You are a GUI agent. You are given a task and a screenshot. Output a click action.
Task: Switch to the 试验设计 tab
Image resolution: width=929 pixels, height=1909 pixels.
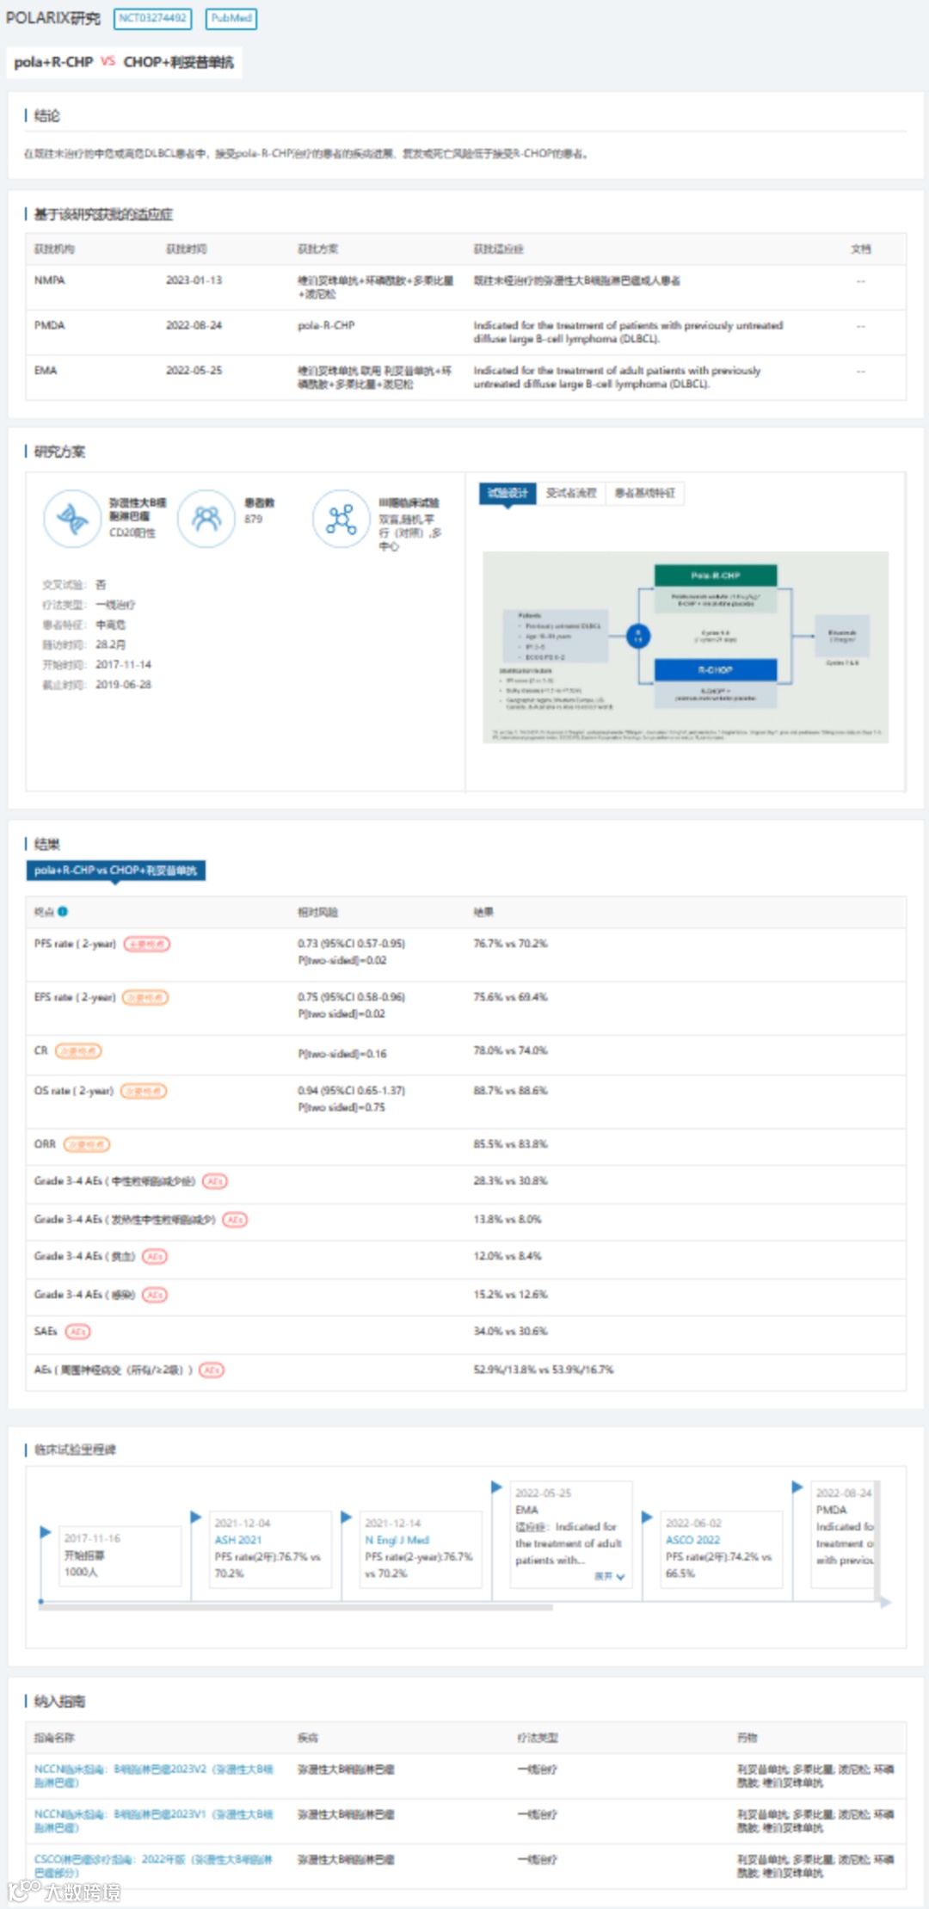click(x=508, y=493)
